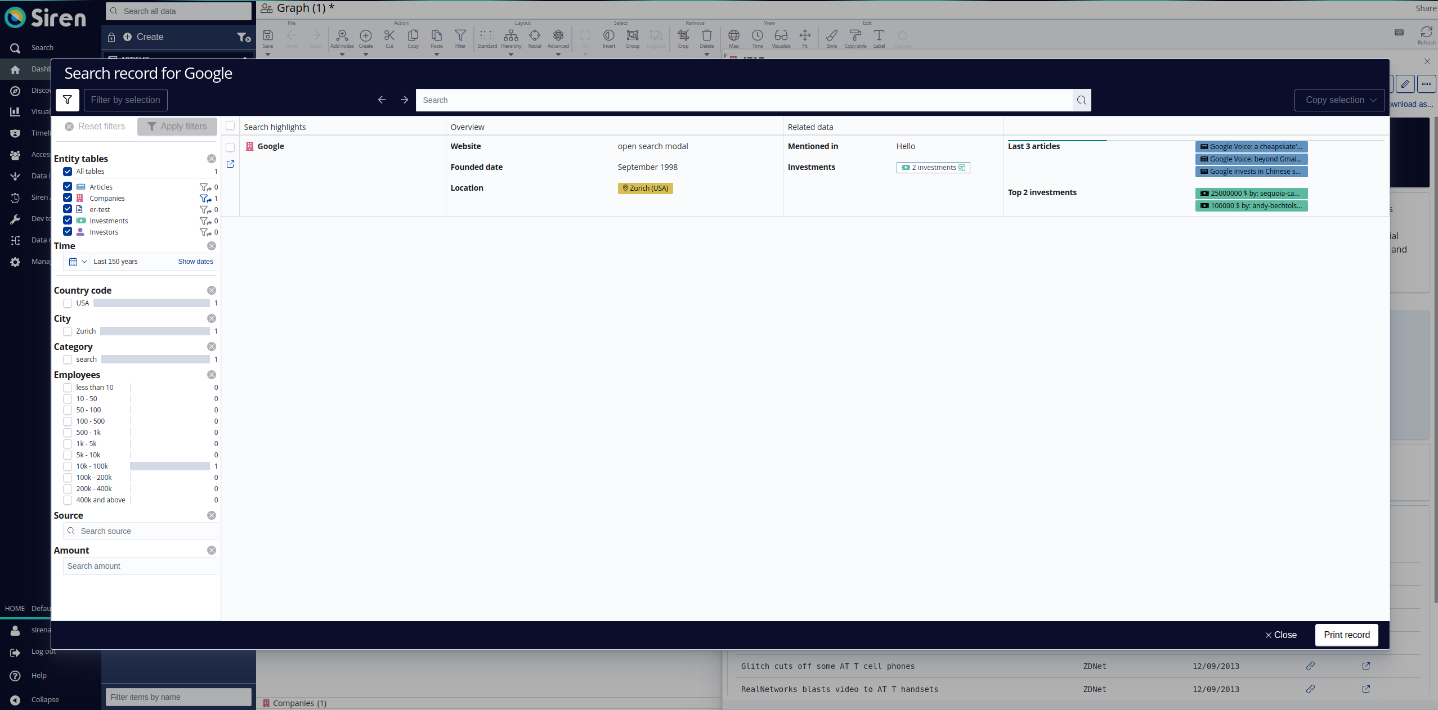Go to previous record with left arrow
Image resolution: width=1438 pixels, height=710 pixels.
point(382,100)
